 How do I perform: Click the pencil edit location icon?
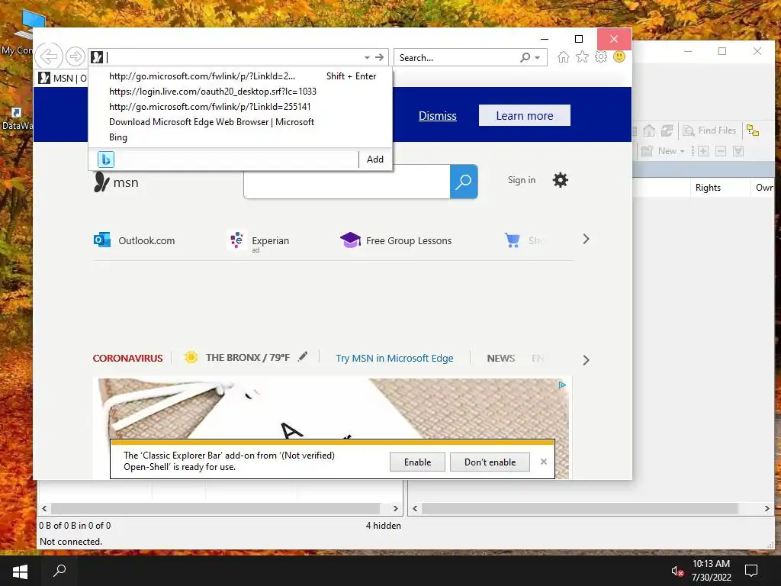tap(303, 356)
